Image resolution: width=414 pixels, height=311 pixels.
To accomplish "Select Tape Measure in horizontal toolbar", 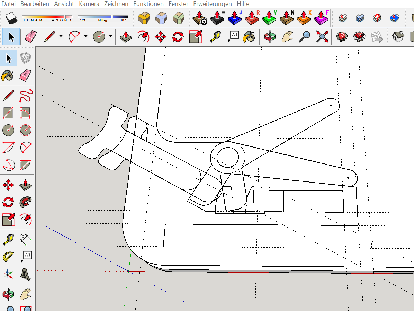I will (216, 36).
